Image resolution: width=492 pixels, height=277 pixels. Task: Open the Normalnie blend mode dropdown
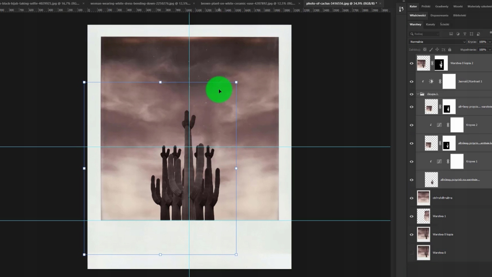pos(437,42)
